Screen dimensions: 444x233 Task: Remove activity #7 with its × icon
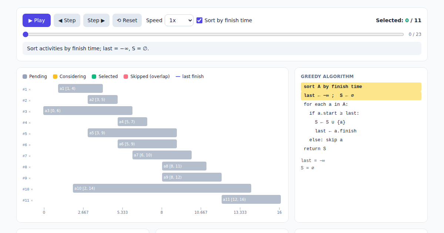pos(30,156)
